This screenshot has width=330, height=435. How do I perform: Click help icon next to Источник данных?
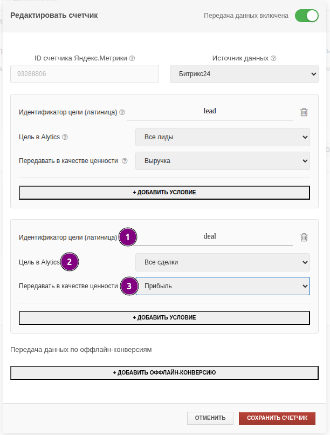pyautogui.click(x=273, y=58)
